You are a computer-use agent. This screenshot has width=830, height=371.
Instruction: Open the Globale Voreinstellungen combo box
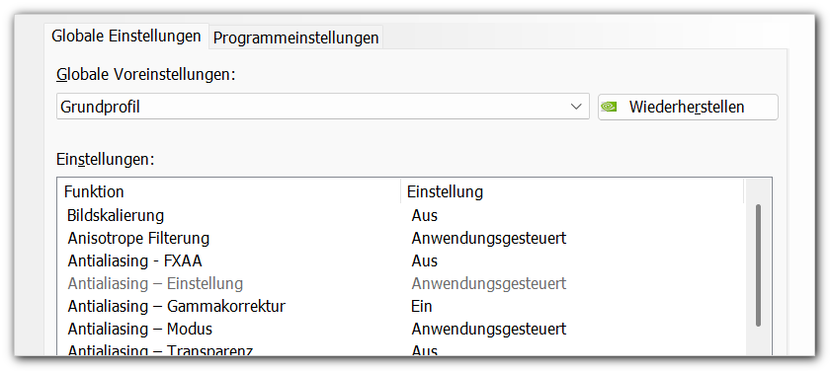pyautogui.click(x=322, y=107)
